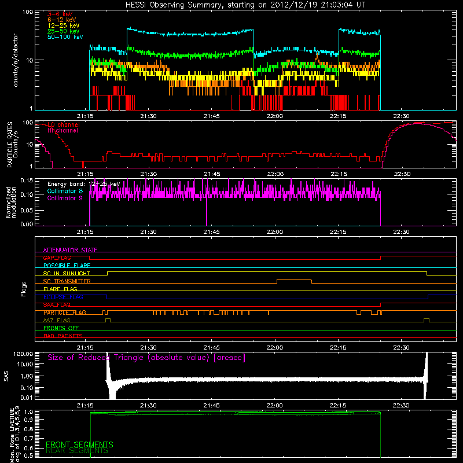463x463 pixels.
Task: Click the 21:15 tick under the count-rate plot
Action: (x=85, y=116)
